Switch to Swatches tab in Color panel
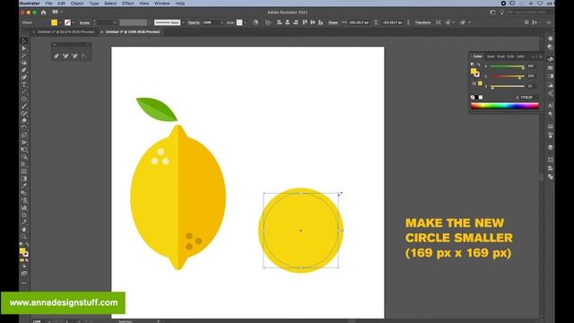This screenshot has height=323, width=574. tap(491, 57)
